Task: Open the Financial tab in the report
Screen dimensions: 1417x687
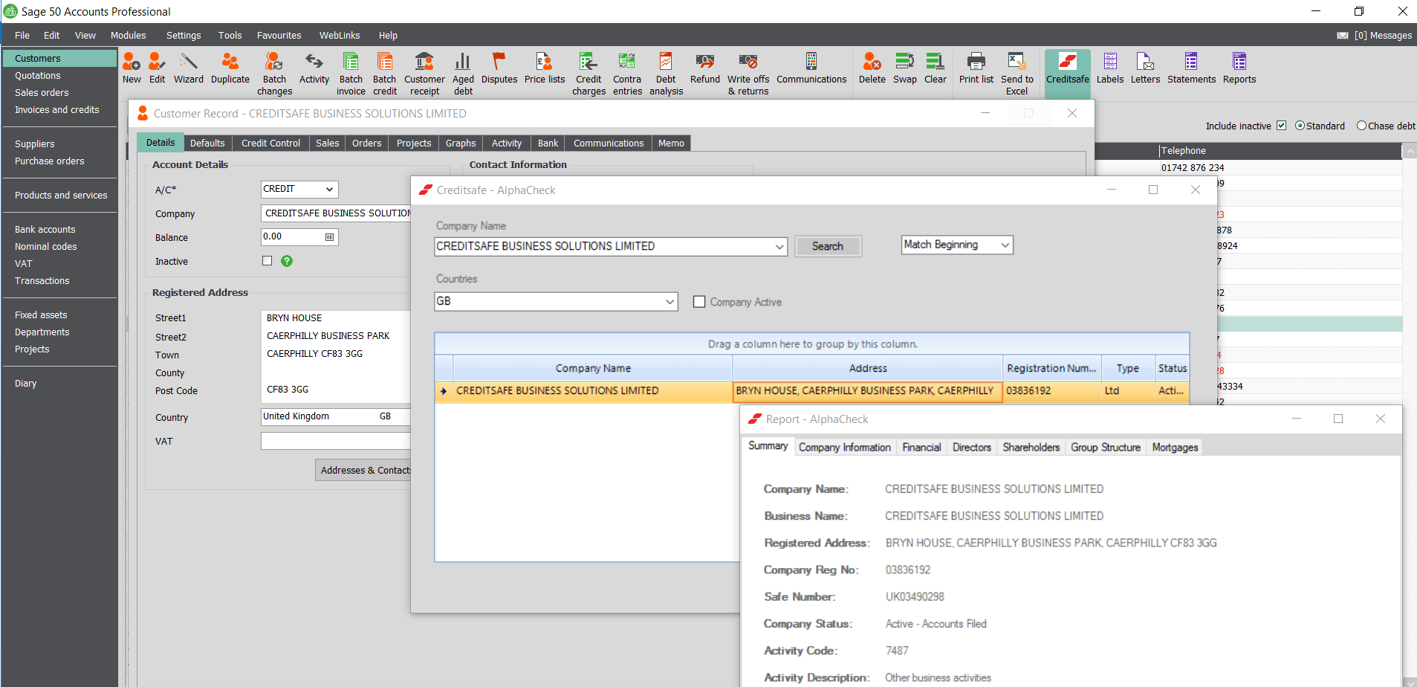Action: [x=921, y=448]
